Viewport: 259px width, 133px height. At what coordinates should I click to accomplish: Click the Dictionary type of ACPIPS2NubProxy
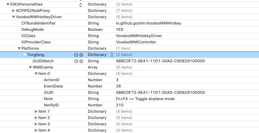[97, 11]
